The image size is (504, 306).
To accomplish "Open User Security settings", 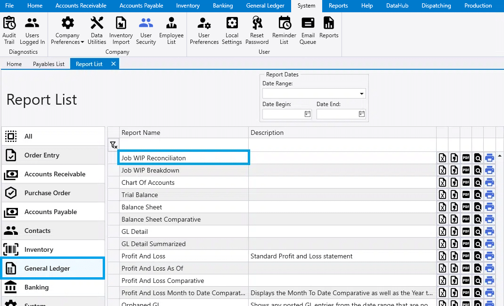I will [146, 31].
